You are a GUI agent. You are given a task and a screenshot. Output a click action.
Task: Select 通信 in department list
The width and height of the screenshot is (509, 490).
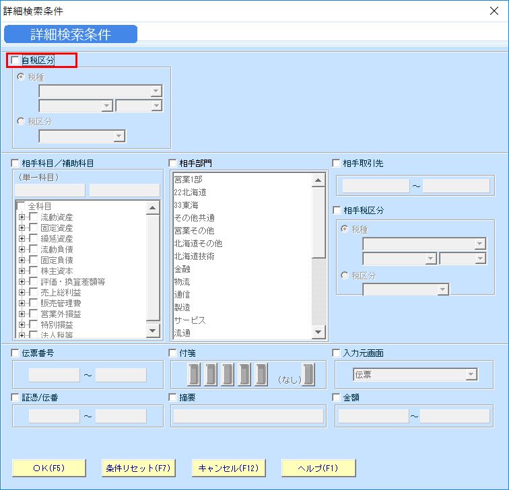coord(242,294)
